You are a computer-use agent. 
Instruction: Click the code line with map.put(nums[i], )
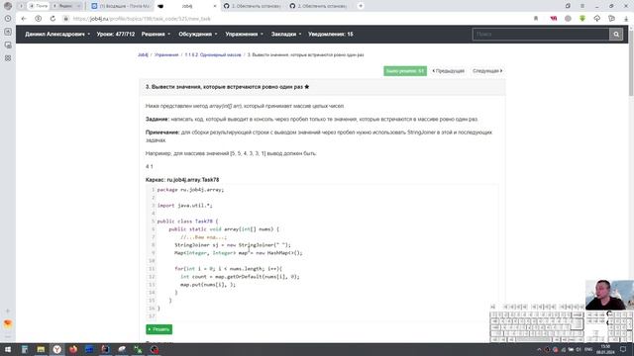coord(208,285)
